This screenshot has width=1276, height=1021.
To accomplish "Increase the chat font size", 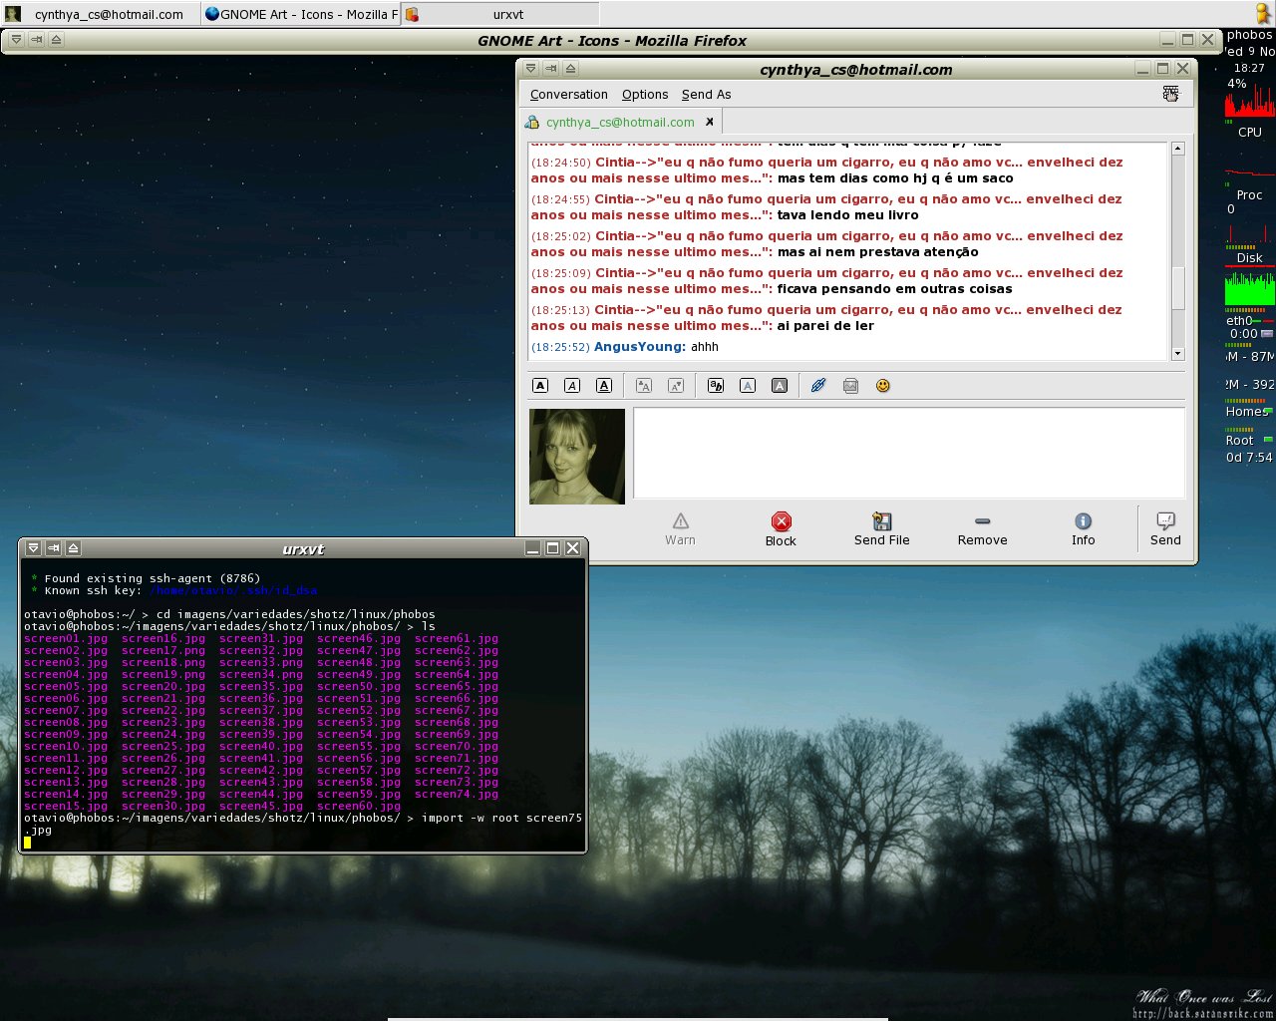I will (644, 386).
